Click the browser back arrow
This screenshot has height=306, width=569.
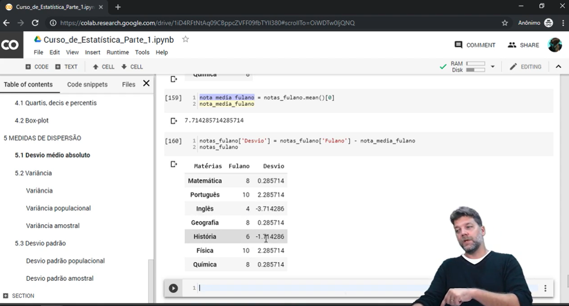(x=7, y=23)
